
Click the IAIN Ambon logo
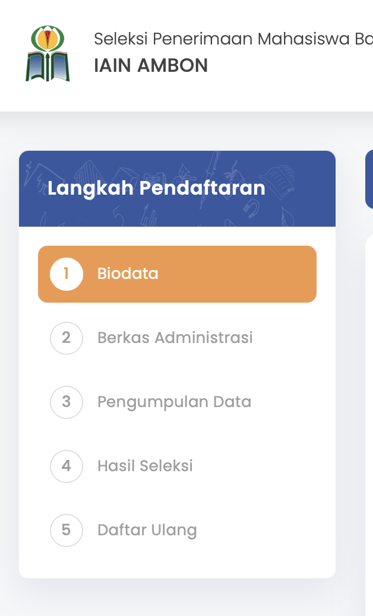(x=48, y=53)
